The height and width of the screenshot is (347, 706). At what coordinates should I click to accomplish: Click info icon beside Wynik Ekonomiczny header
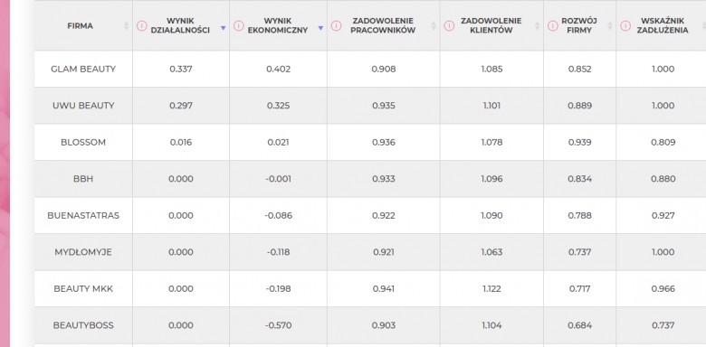tap(239, 25)
